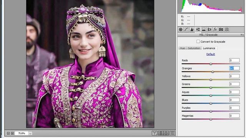Copy current settings to before icon

point(166,133)
